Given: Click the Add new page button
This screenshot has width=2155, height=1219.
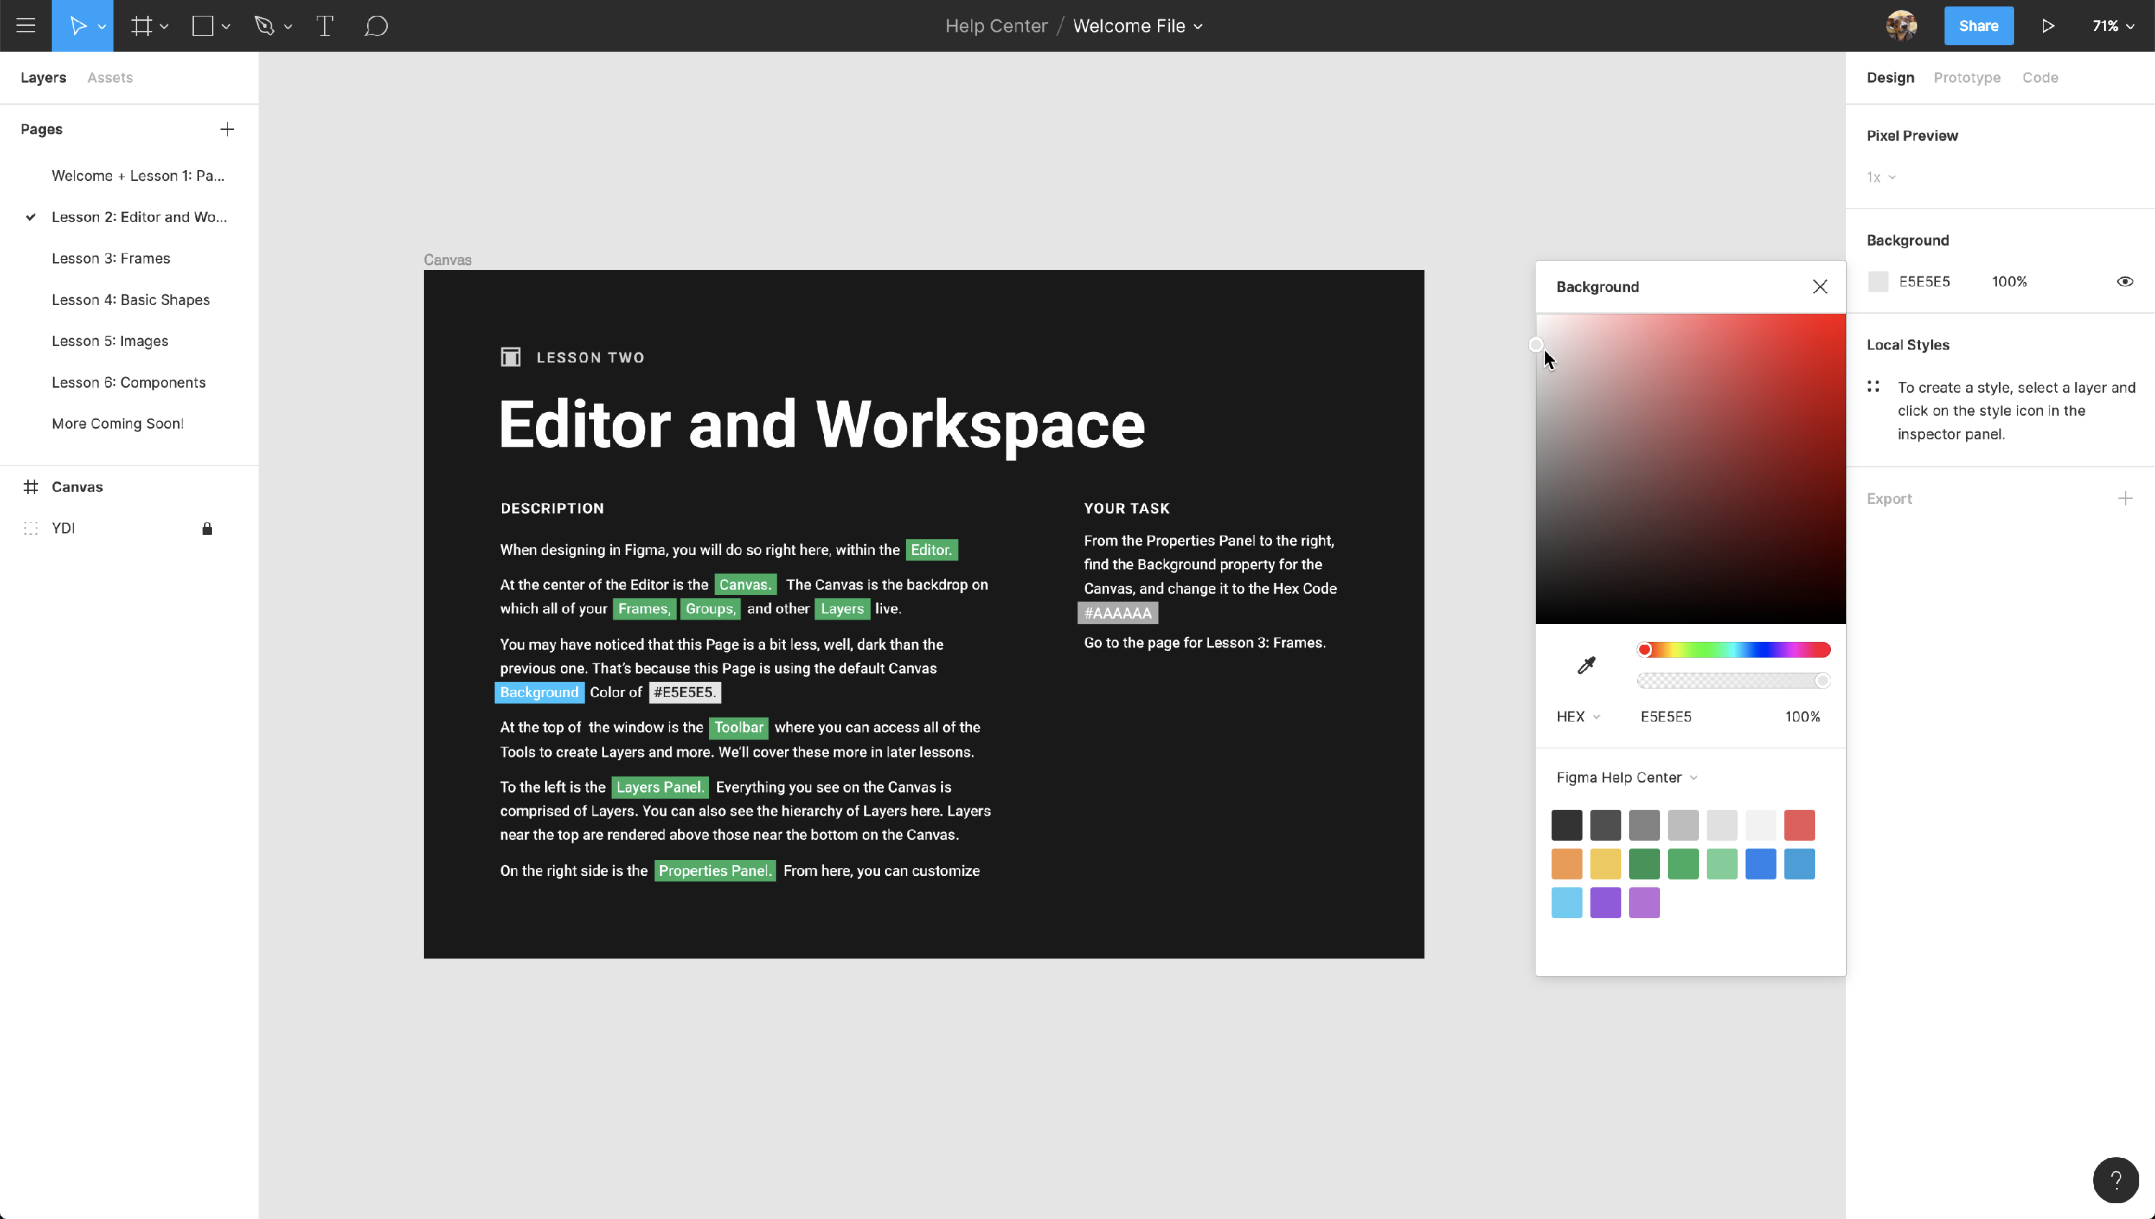Looking at the screenshot, I should [x=226, y=129].
